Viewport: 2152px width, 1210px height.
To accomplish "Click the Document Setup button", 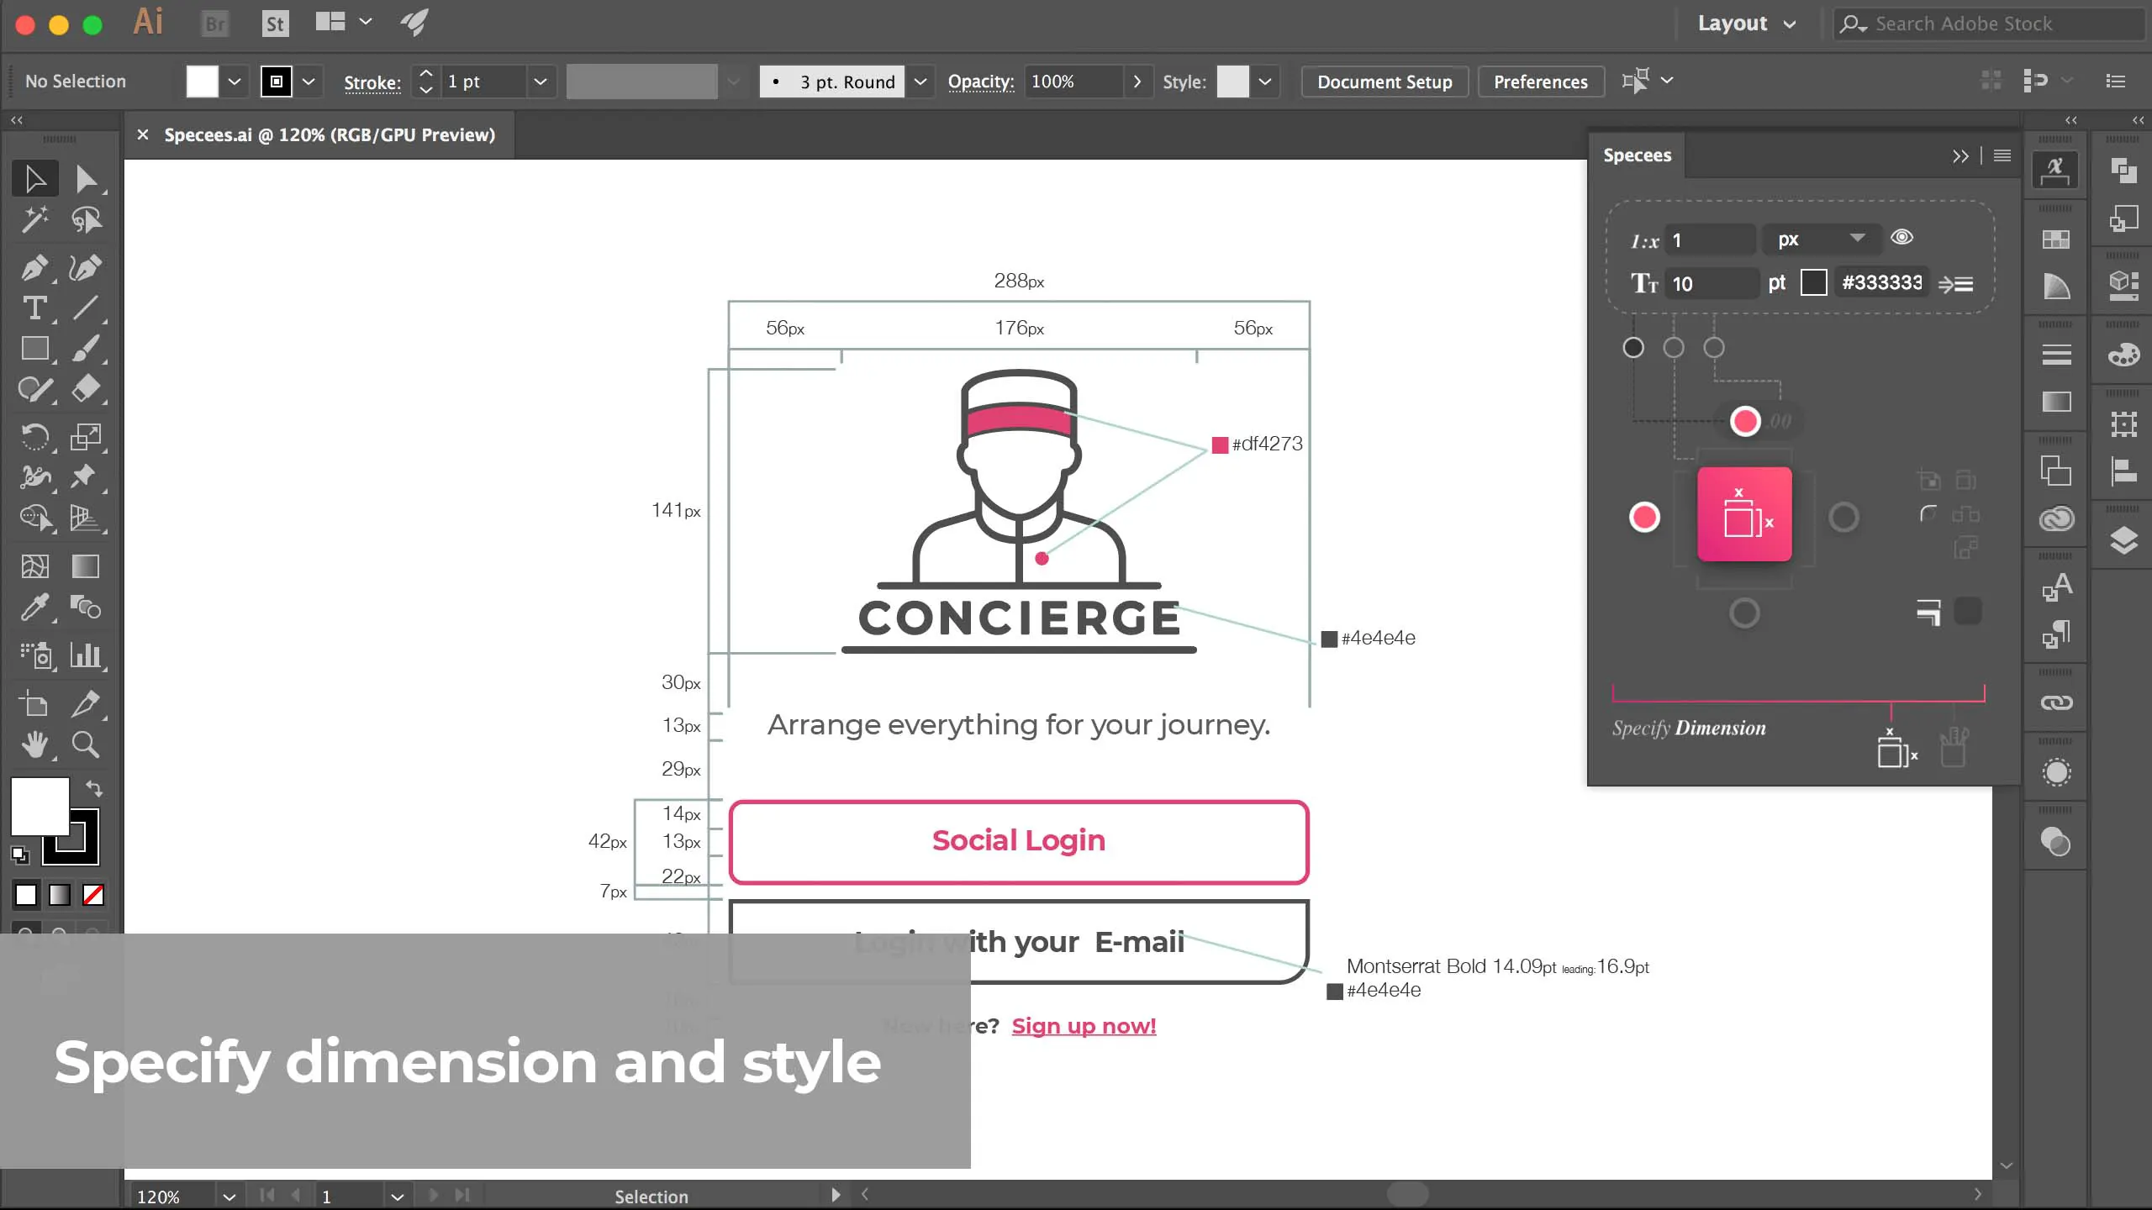I will (1385, 82).
